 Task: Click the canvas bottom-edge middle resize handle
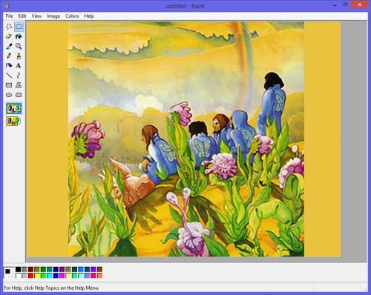[184, 257]
